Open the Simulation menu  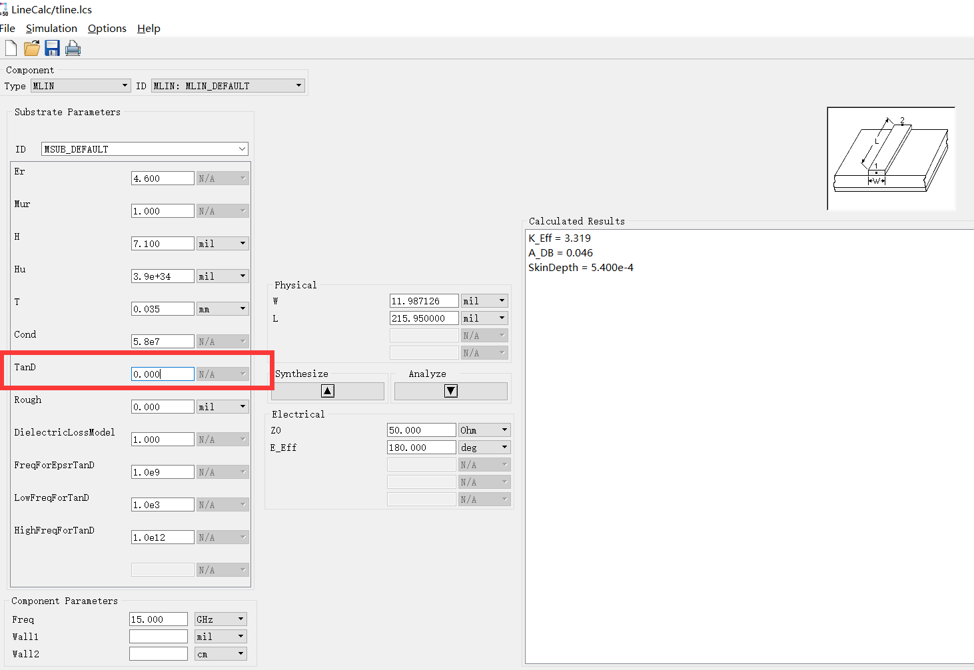pyautogui.click(x=51, y=29)
